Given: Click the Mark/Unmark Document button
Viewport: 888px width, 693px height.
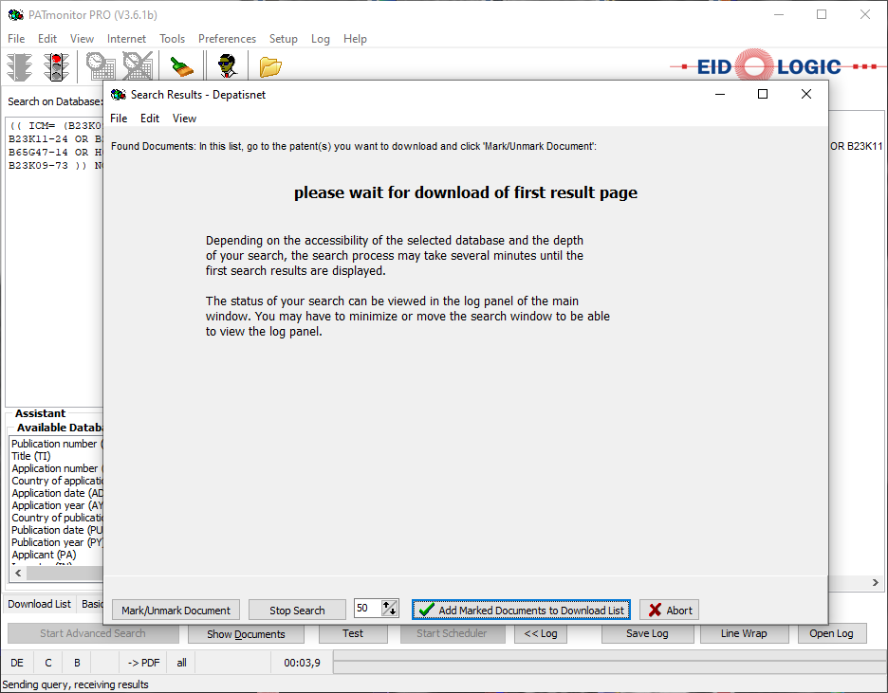Looking at the screenshot, I should (x=176, y=610).
